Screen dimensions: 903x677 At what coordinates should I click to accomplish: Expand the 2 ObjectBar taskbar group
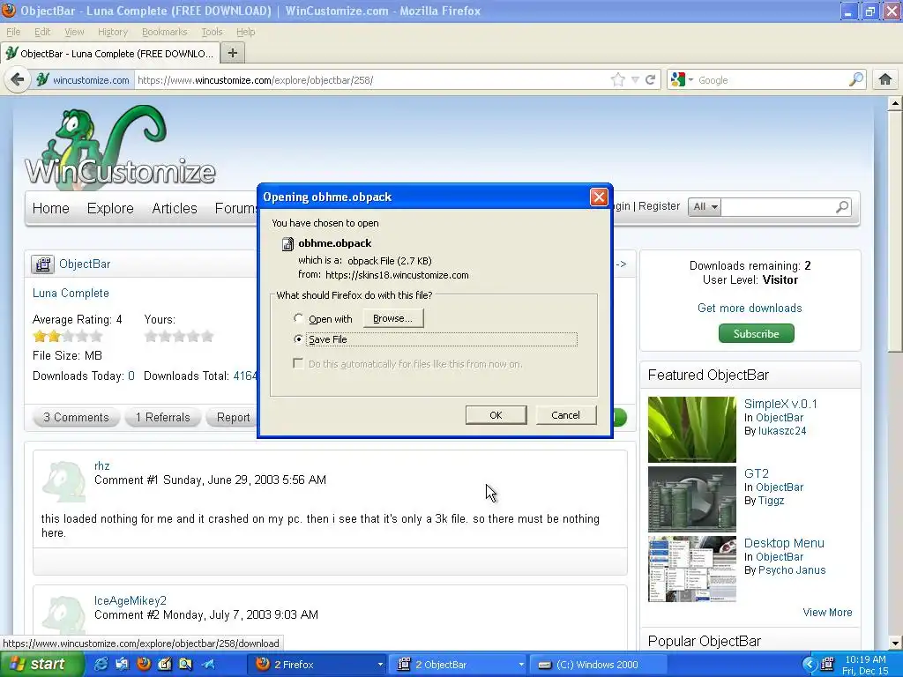tap(520, 665)
